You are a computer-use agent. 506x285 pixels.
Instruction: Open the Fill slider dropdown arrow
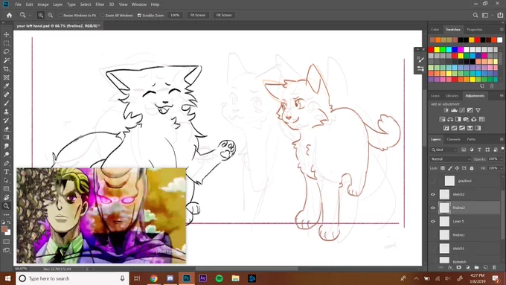click(x=501, y=168)
